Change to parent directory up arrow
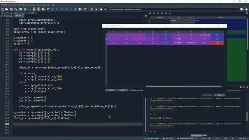249x140 pixels. click(246, 9)
